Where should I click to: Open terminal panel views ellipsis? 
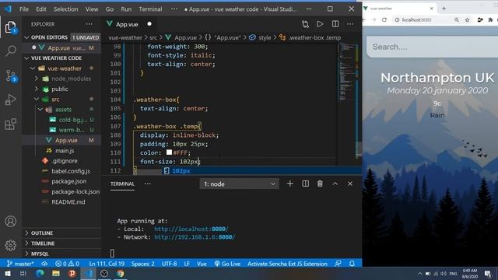147,184
